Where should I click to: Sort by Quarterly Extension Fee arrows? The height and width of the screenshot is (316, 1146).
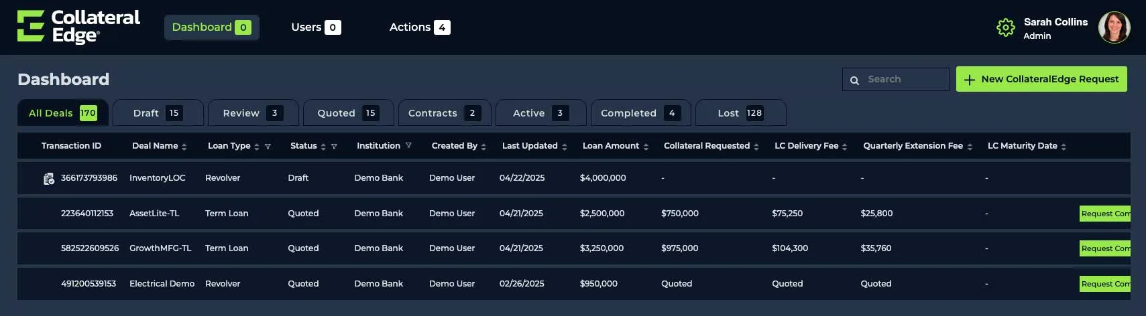[970, 147]
